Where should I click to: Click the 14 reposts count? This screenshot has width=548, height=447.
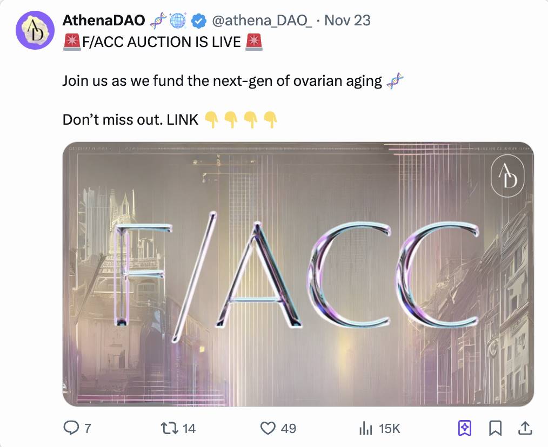[x=189, y=429]
